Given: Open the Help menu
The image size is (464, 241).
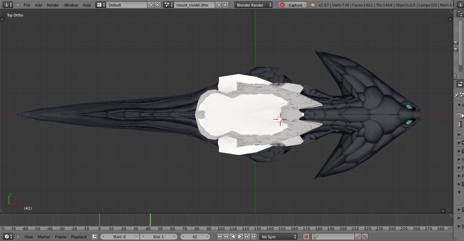Looking at the screenshot, I should pyautogui.click(x=87, y=5).
